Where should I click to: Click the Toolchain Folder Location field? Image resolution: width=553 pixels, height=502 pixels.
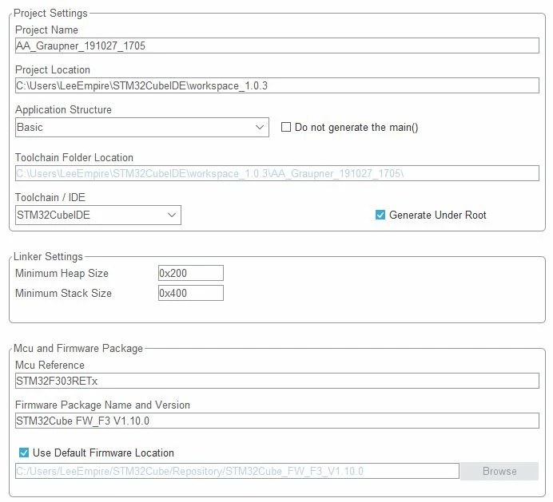click(x=276, y=173)
